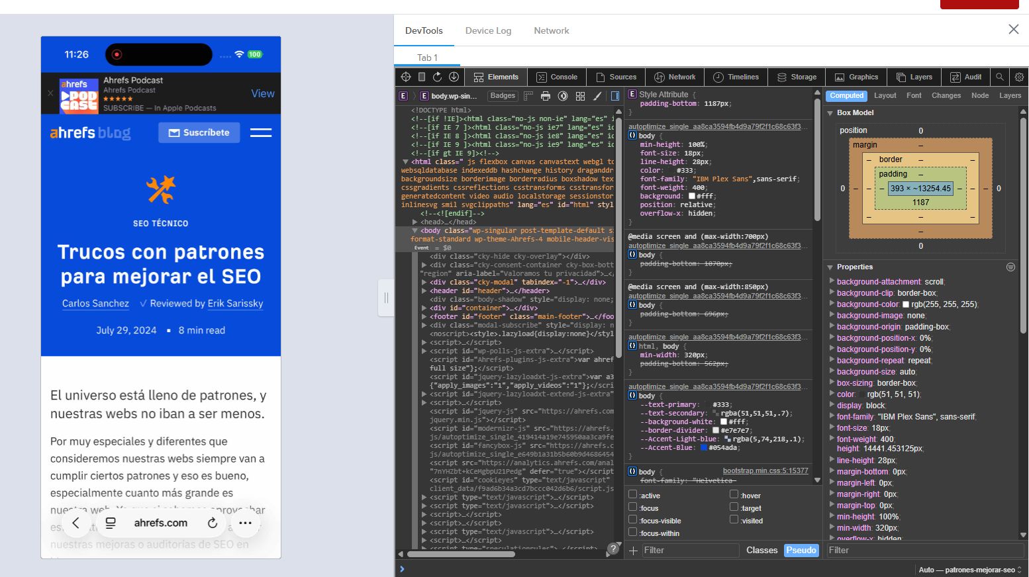Open the Storage tab
Viewport: 1029px width, 577px height.
797,77
